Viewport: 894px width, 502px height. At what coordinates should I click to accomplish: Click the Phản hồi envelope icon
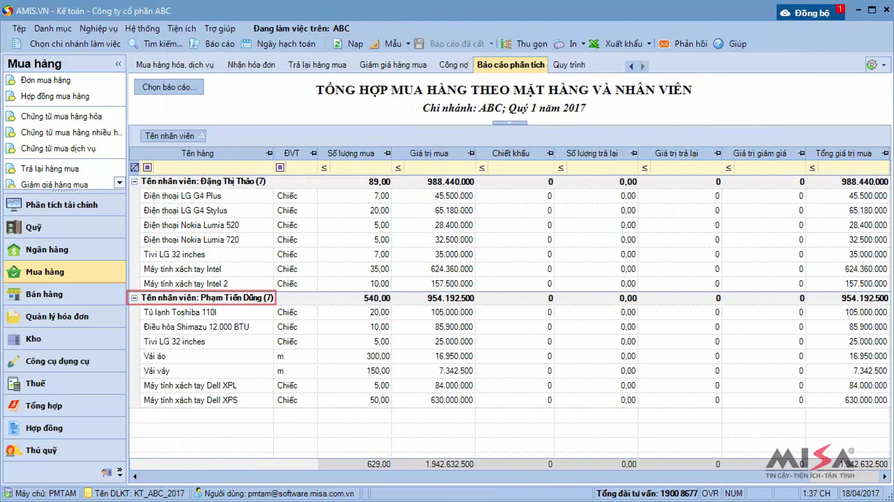click(664, 44)
